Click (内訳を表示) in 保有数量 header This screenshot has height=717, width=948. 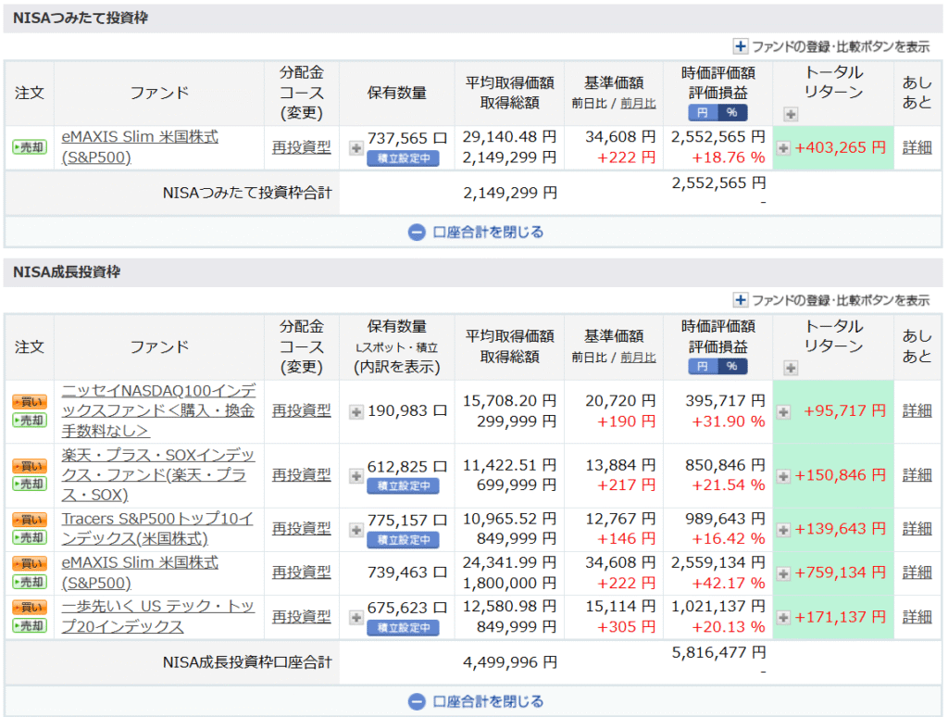397,367
